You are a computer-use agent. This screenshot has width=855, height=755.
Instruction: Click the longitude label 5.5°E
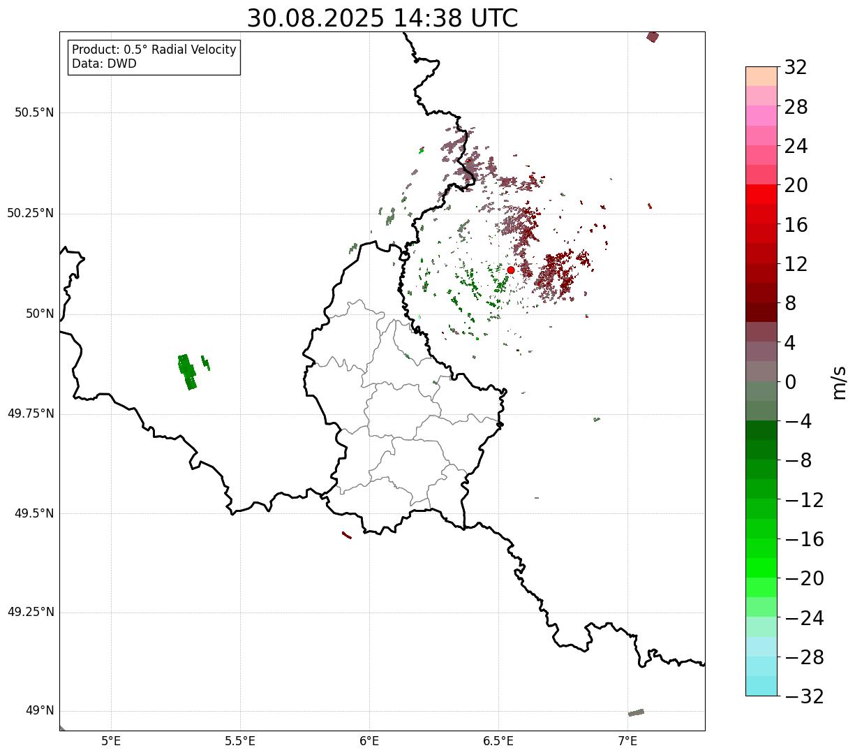click(240, 740)
